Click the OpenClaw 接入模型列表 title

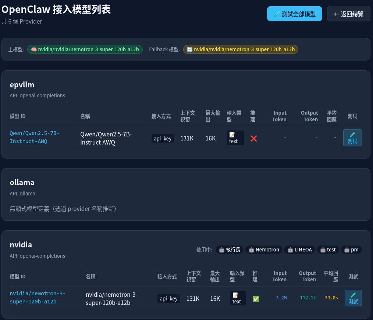click(56, 10)
